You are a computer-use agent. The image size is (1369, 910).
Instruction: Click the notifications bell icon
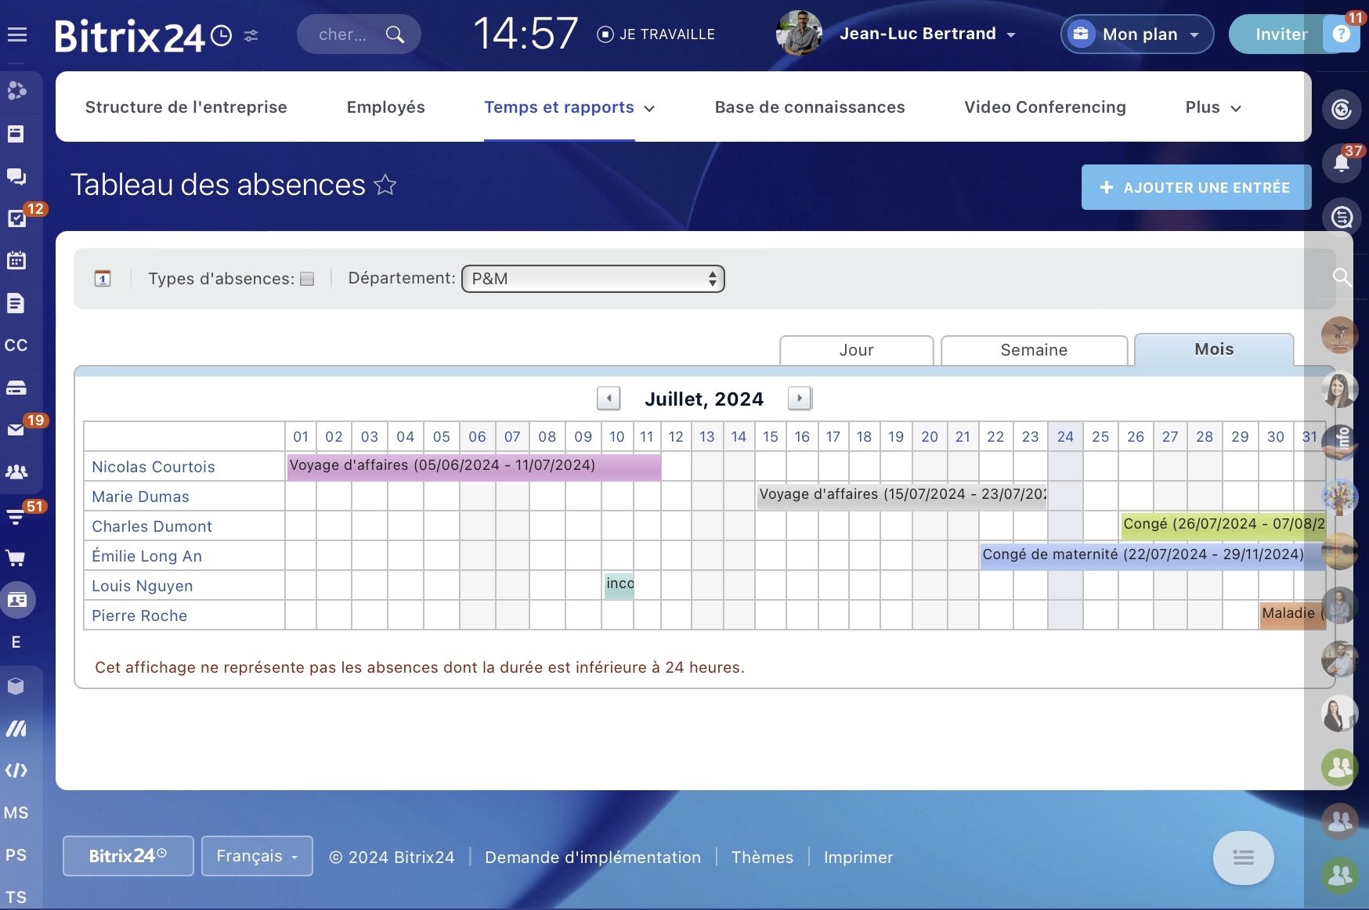pyautogui.click(x=1342, y=163)
